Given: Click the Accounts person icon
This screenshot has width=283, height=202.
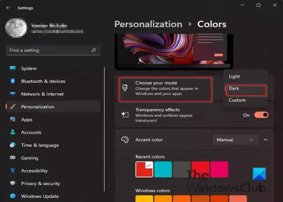Looking at the screenshot, I should click(x=13, y=132).
